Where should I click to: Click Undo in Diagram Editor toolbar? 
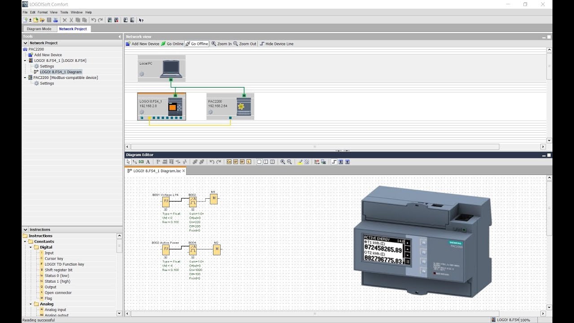(x=212, y=161)
